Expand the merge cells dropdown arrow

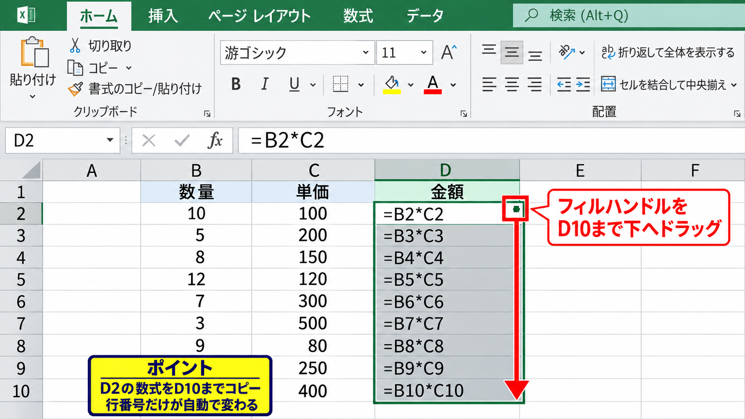[734, 85]
